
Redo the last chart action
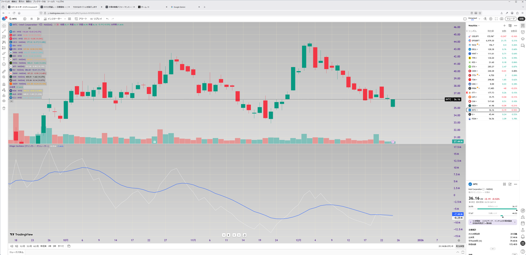click(113, 19)
